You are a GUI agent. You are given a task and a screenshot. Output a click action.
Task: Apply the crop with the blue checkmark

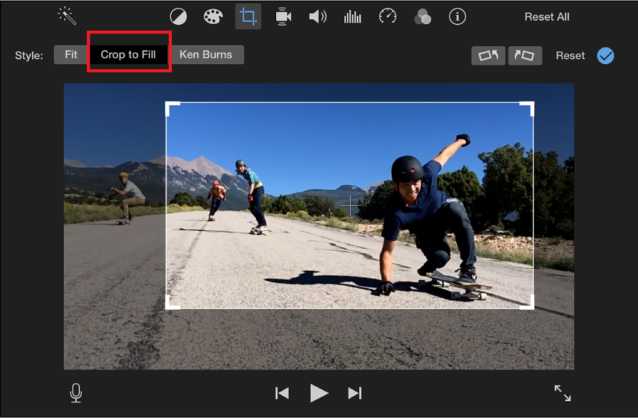(x=605, y=56)
